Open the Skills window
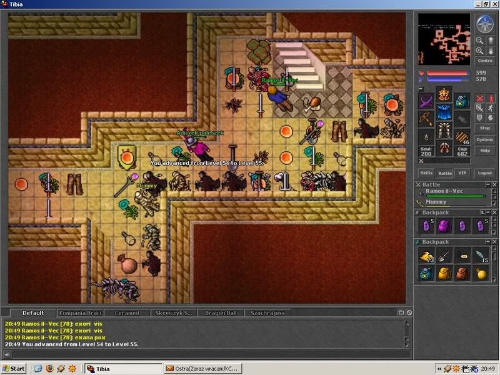The width and height of the screenshot is (500, 375). point(426,173)
